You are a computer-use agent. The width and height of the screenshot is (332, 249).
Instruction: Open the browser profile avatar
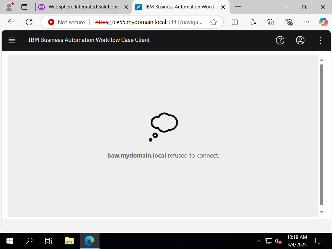(9, 7)
